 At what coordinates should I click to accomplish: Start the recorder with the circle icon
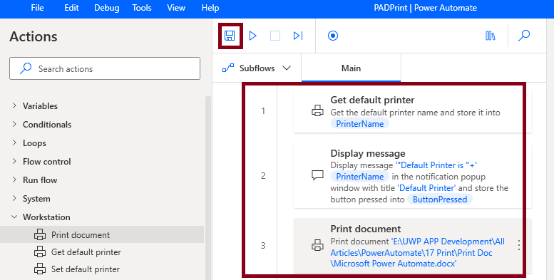click(x=333, y=36)
